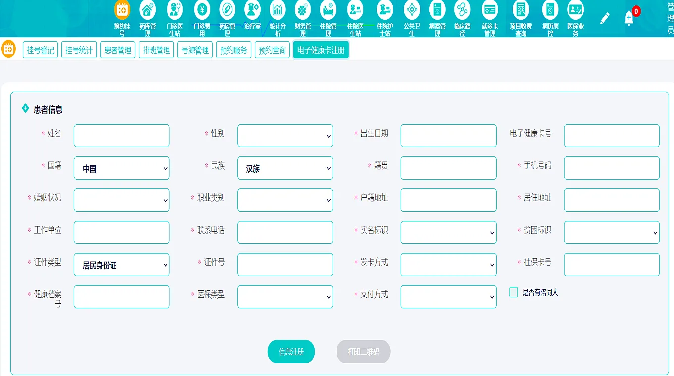The height and width of the screenshot is (376, 674).
Task: Focus the 联系电话 input field
Action: pyautogui.click(x=285, y=233)
